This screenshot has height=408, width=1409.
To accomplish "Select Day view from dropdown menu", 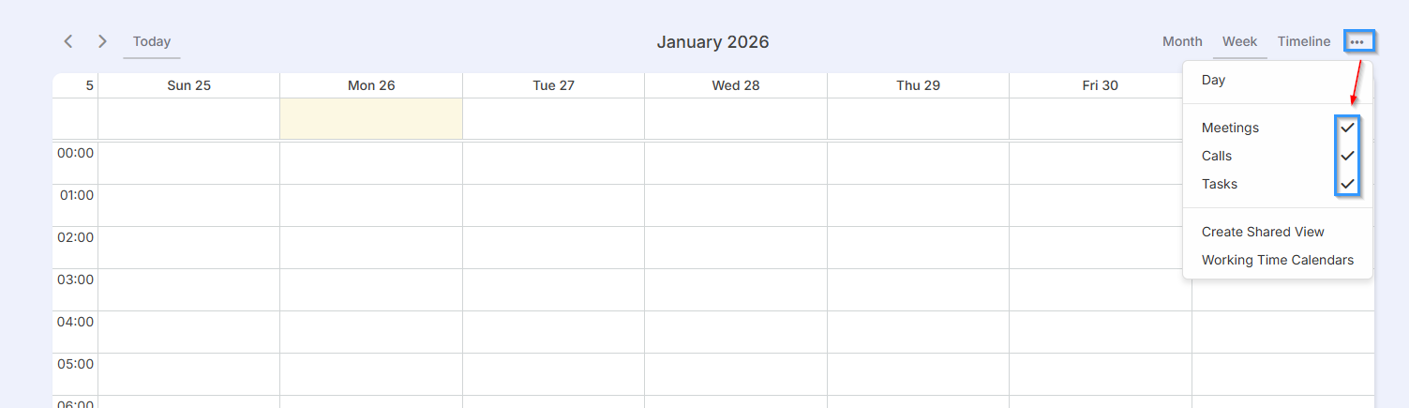I will 1213,80.
